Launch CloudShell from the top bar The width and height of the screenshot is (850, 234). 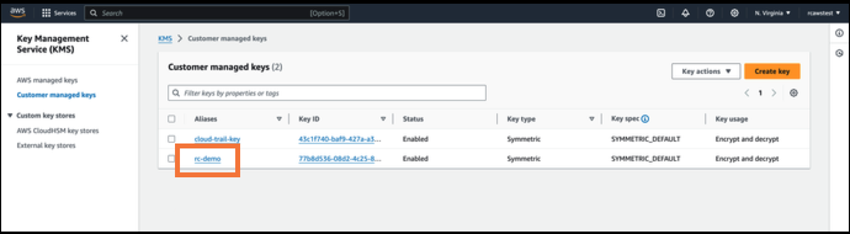660,13
